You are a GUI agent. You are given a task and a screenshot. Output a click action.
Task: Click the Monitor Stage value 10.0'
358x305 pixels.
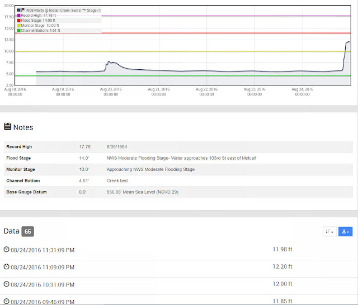tap(84, 170)
